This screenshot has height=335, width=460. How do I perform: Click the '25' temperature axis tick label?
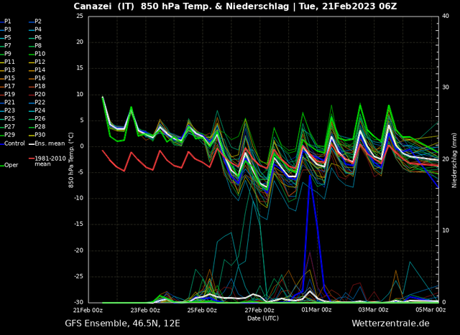(x=80, y=16)
